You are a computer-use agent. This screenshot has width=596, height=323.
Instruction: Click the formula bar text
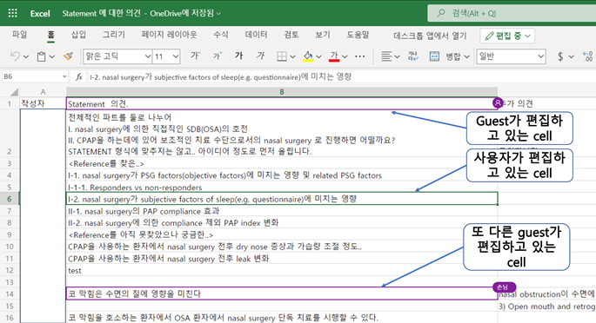[x=220, y=77]
